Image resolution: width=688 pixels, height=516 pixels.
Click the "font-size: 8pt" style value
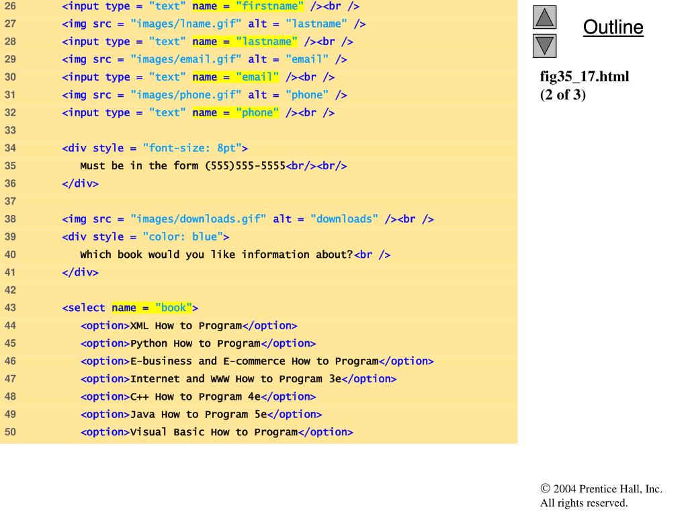(192, 148)
